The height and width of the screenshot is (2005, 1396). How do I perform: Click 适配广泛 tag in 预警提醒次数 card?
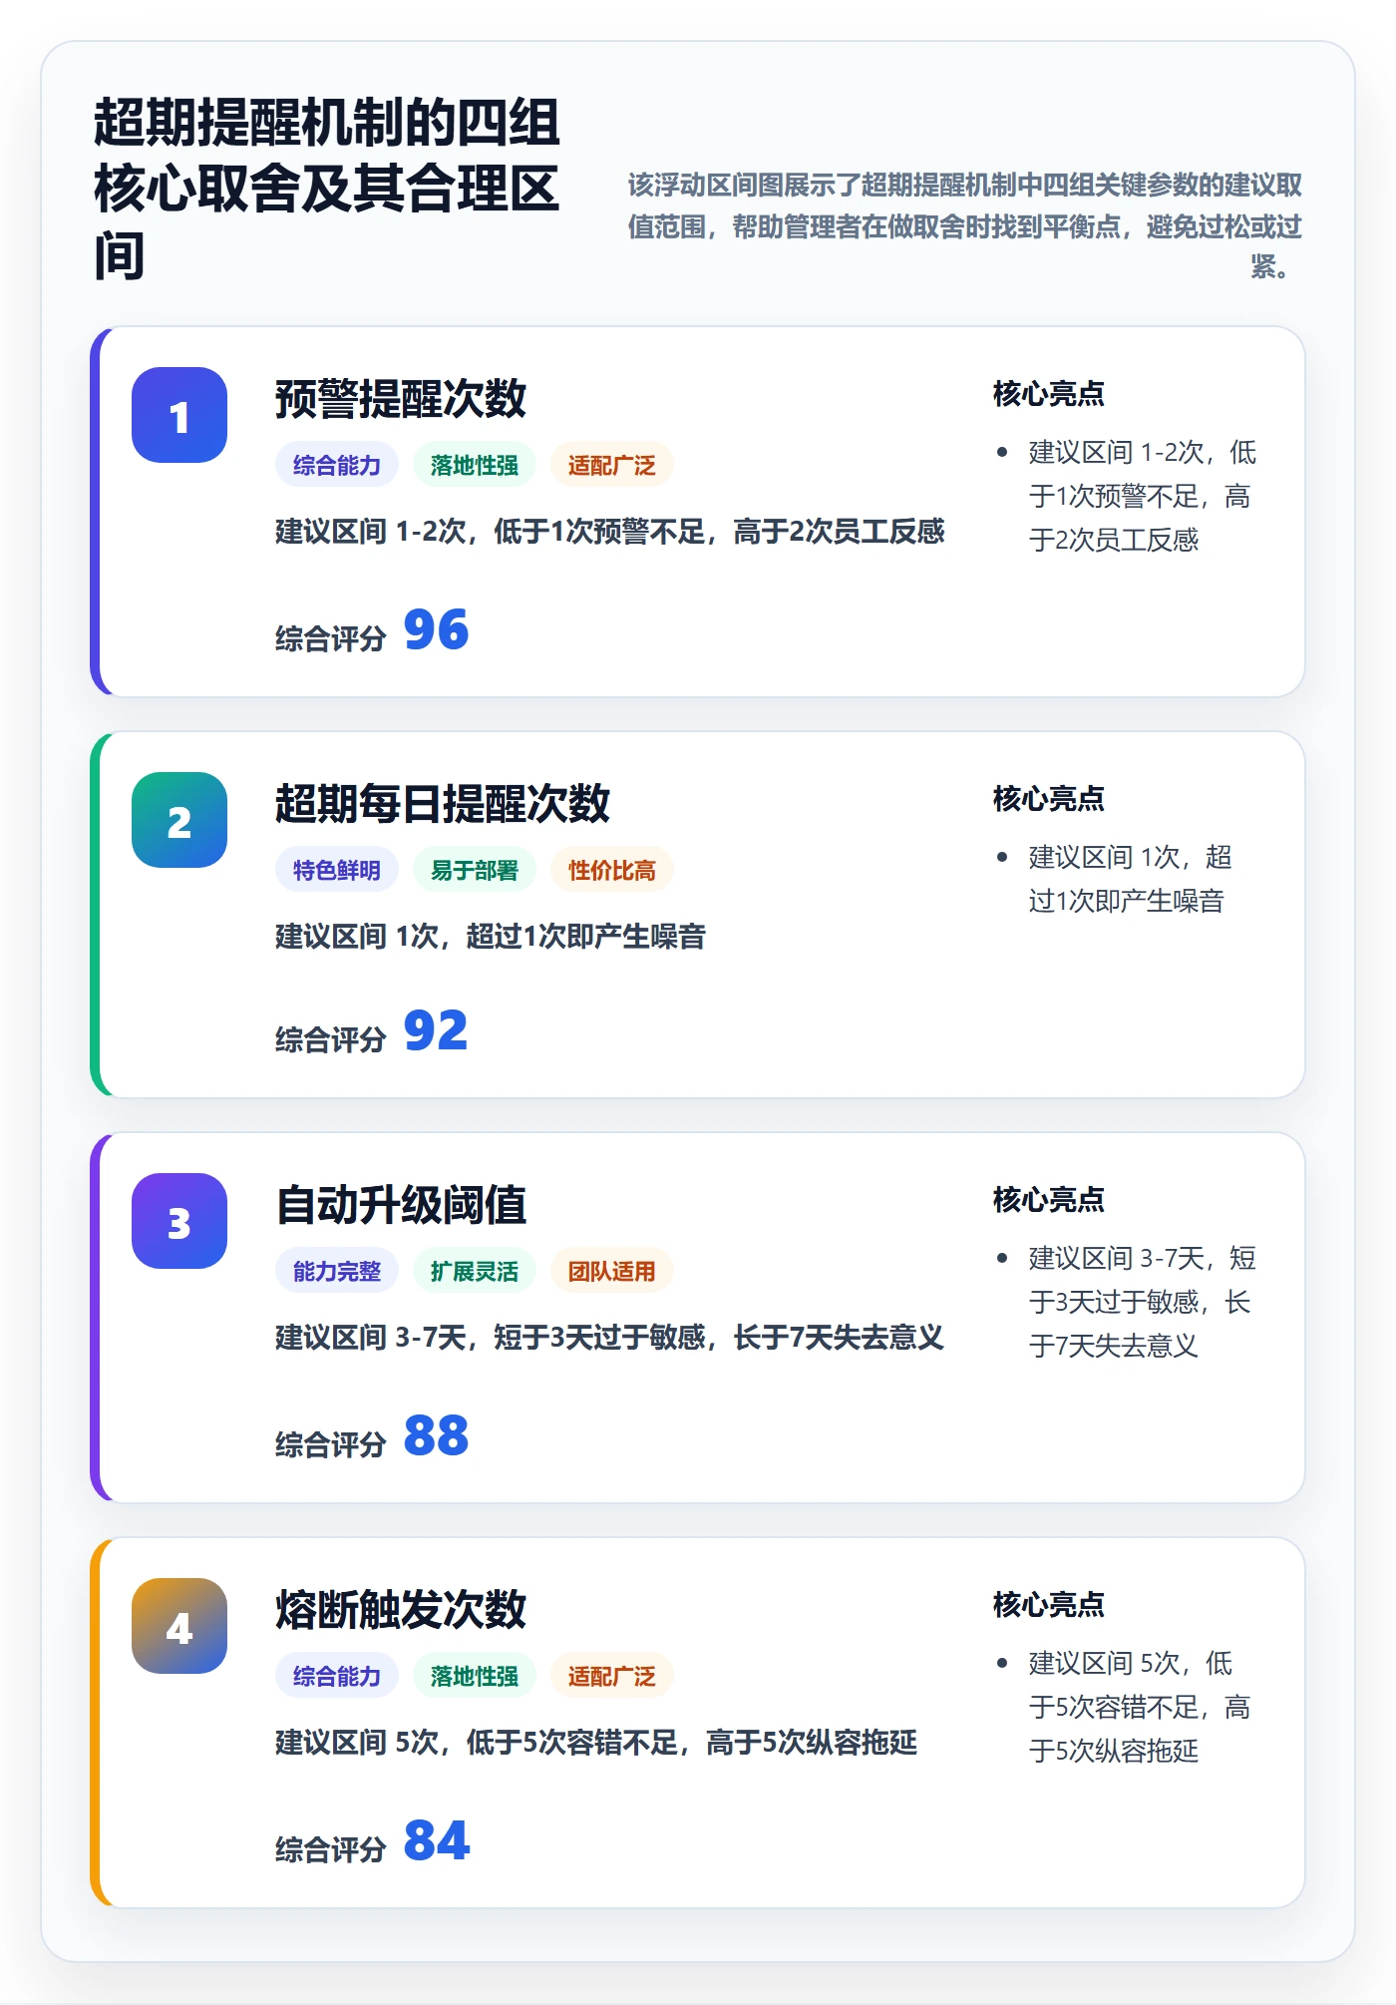pyautogui.click(x=612, y=465)
